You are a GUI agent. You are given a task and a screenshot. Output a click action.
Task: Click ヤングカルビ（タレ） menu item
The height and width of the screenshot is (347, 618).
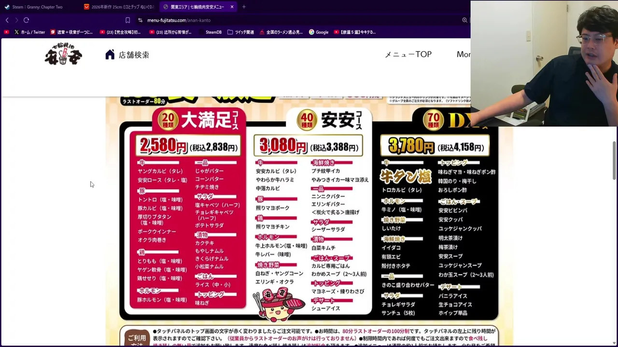(160, 171)
